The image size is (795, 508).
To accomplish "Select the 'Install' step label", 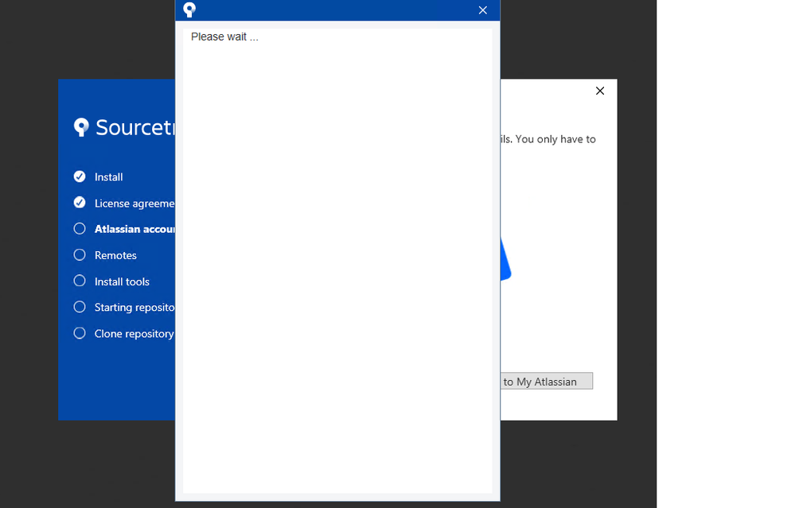I will 108,177.
